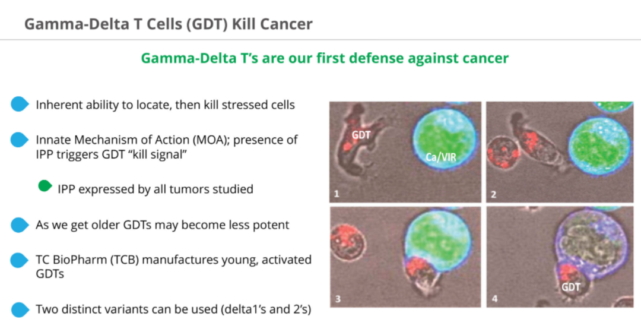Click the blue bullet beside 'Inherent ability to locate'
The width and height of the screenshot is (641, 335).
click(20, 105)
